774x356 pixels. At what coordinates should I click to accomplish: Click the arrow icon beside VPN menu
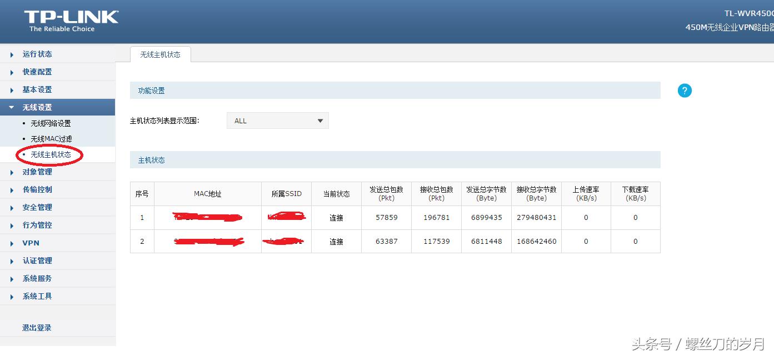(12, 243)
